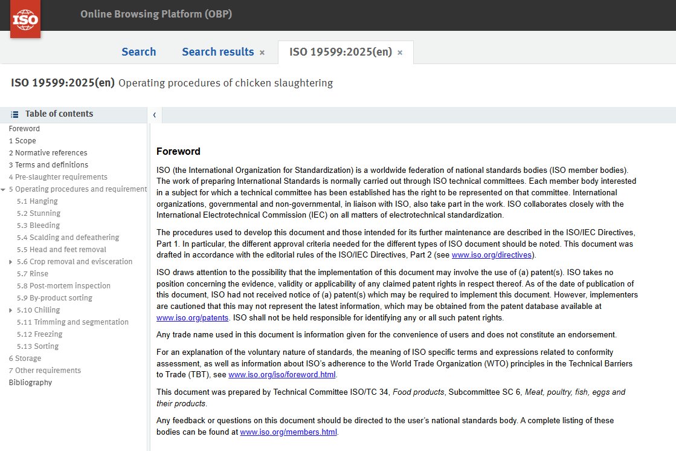
Task: Follow the www.iso.org/patents link
Action: (192, 317)
